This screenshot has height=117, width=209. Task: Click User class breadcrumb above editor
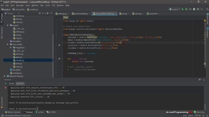pyautogui.click(x=66, y=17)
